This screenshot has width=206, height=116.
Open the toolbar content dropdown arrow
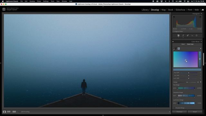click(169, 112)
